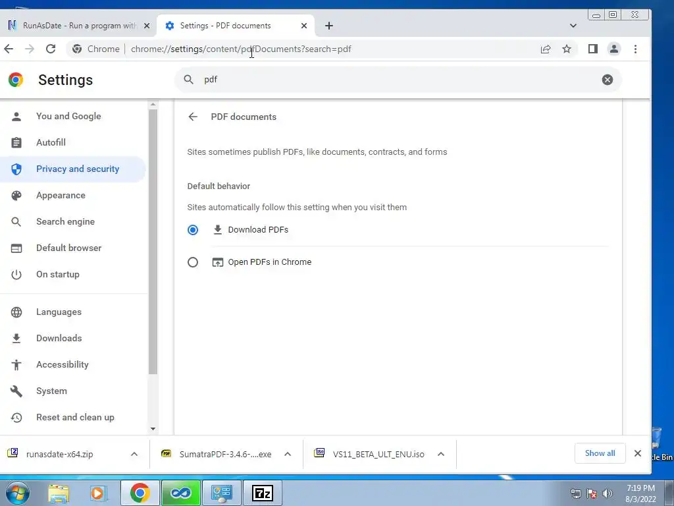Image resolution: width=674 pixels, height=506 pixels.
Task: Close the downloads bar
Action: [x=638, y=453]
